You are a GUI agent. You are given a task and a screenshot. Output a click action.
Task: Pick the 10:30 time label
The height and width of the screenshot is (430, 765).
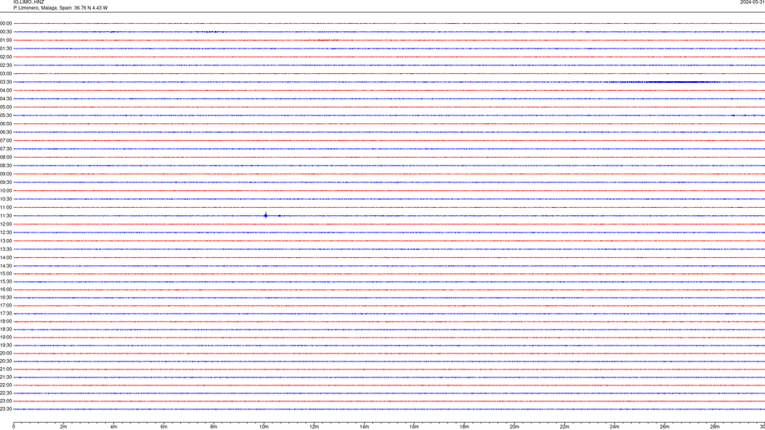coord(6,199)
